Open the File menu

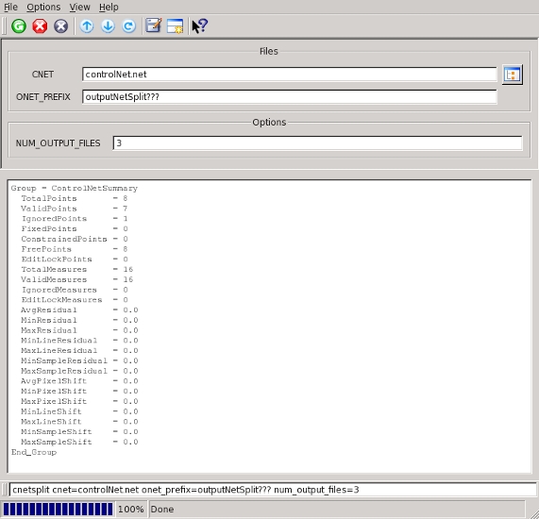(x=10, y=7)
